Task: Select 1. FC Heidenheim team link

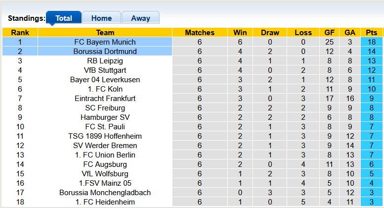Action: pos(105,202)
